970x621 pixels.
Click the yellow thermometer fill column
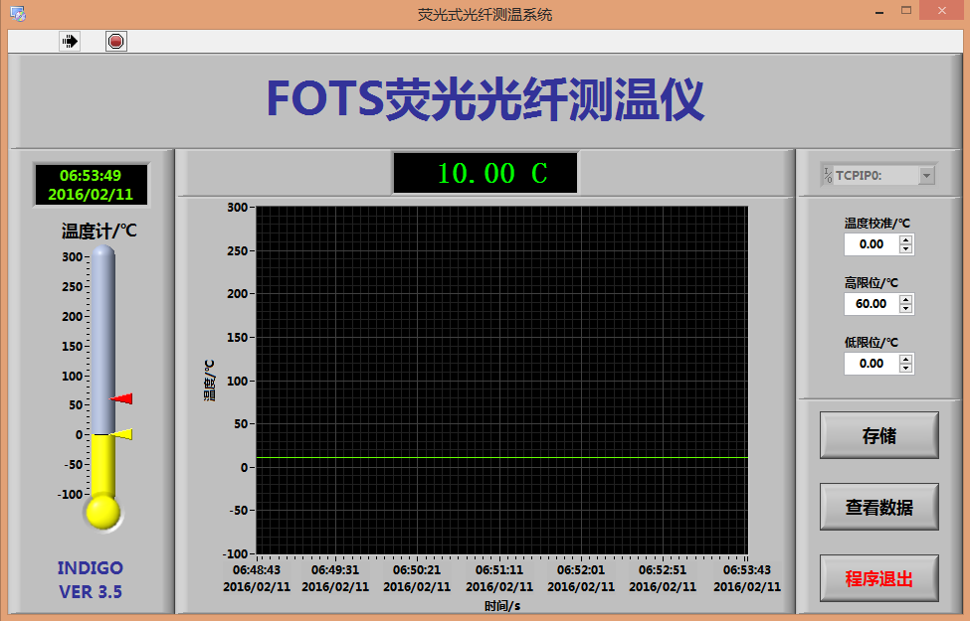(x=102, y=466)
